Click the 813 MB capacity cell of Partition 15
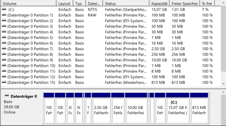This screenshot has width=226, height=126. pos(158,83)
